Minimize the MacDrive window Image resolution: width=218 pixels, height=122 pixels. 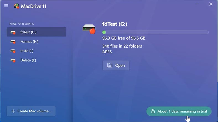click(x=197, y=4)
